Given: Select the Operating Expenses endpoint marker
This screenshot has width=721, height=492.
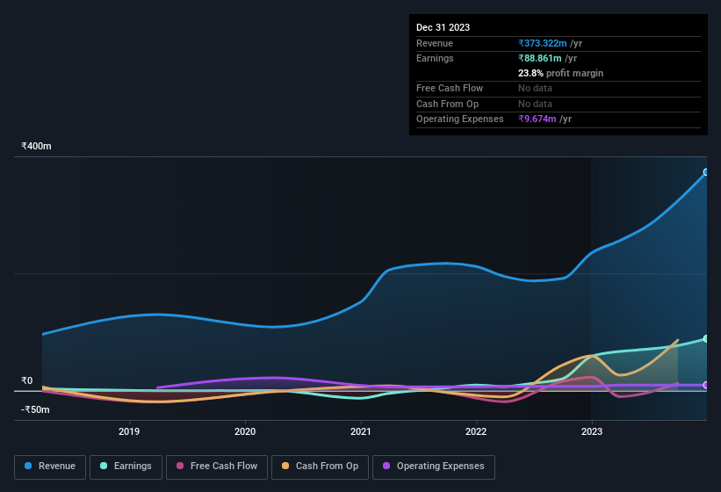Looking at the screenshot, I should [x=706, y=385].
